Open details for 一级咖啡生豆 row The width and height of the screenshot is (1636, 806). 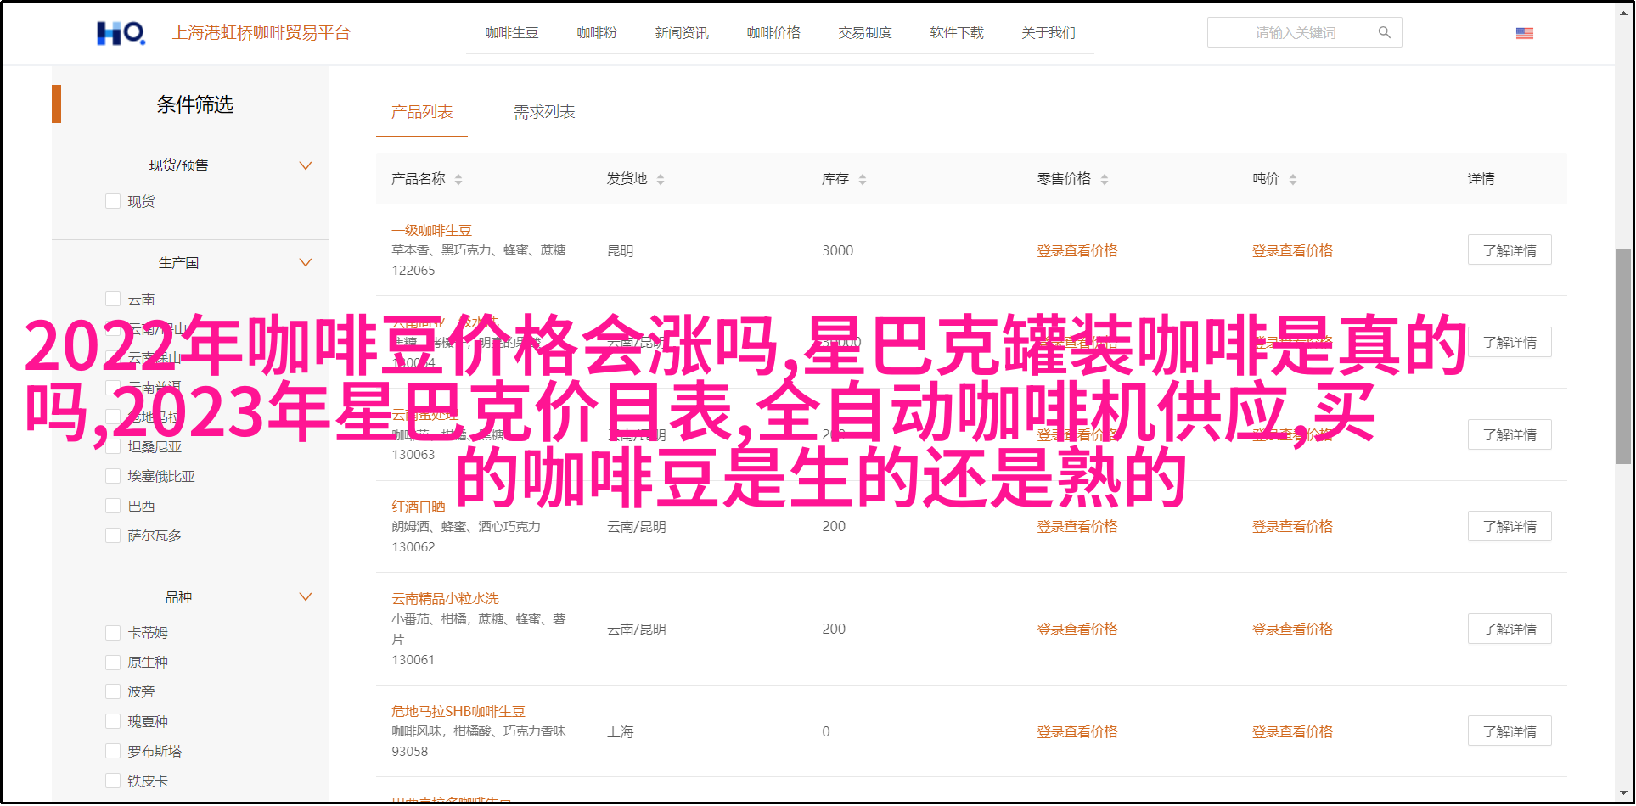point(1510,250)
